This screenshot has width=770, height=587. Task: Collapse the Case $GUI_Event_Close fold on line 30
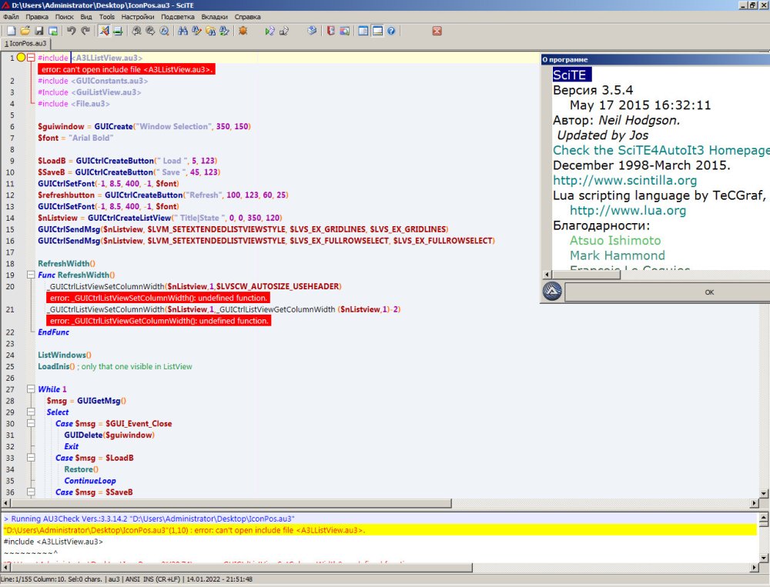(31, 424)
